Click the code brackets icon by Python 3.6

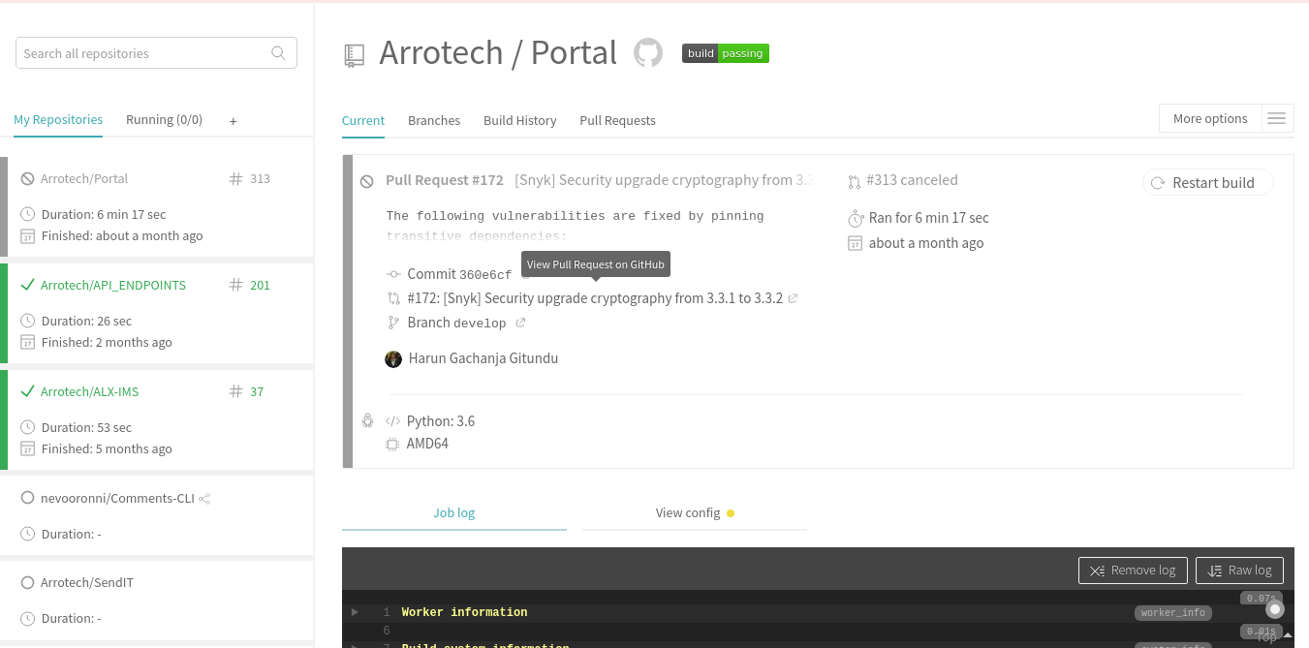[392, 421]
